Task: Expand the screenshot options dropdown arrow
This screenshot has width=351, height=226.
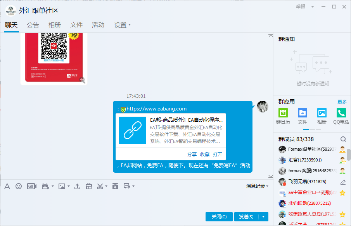Action: pos(106,186)
